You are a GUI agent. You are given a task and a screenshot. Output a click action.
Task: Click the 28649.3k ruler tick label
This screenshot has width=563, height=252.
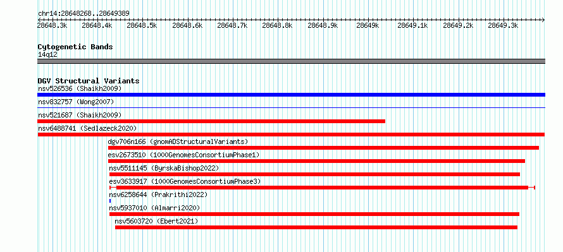pos(503,25)
